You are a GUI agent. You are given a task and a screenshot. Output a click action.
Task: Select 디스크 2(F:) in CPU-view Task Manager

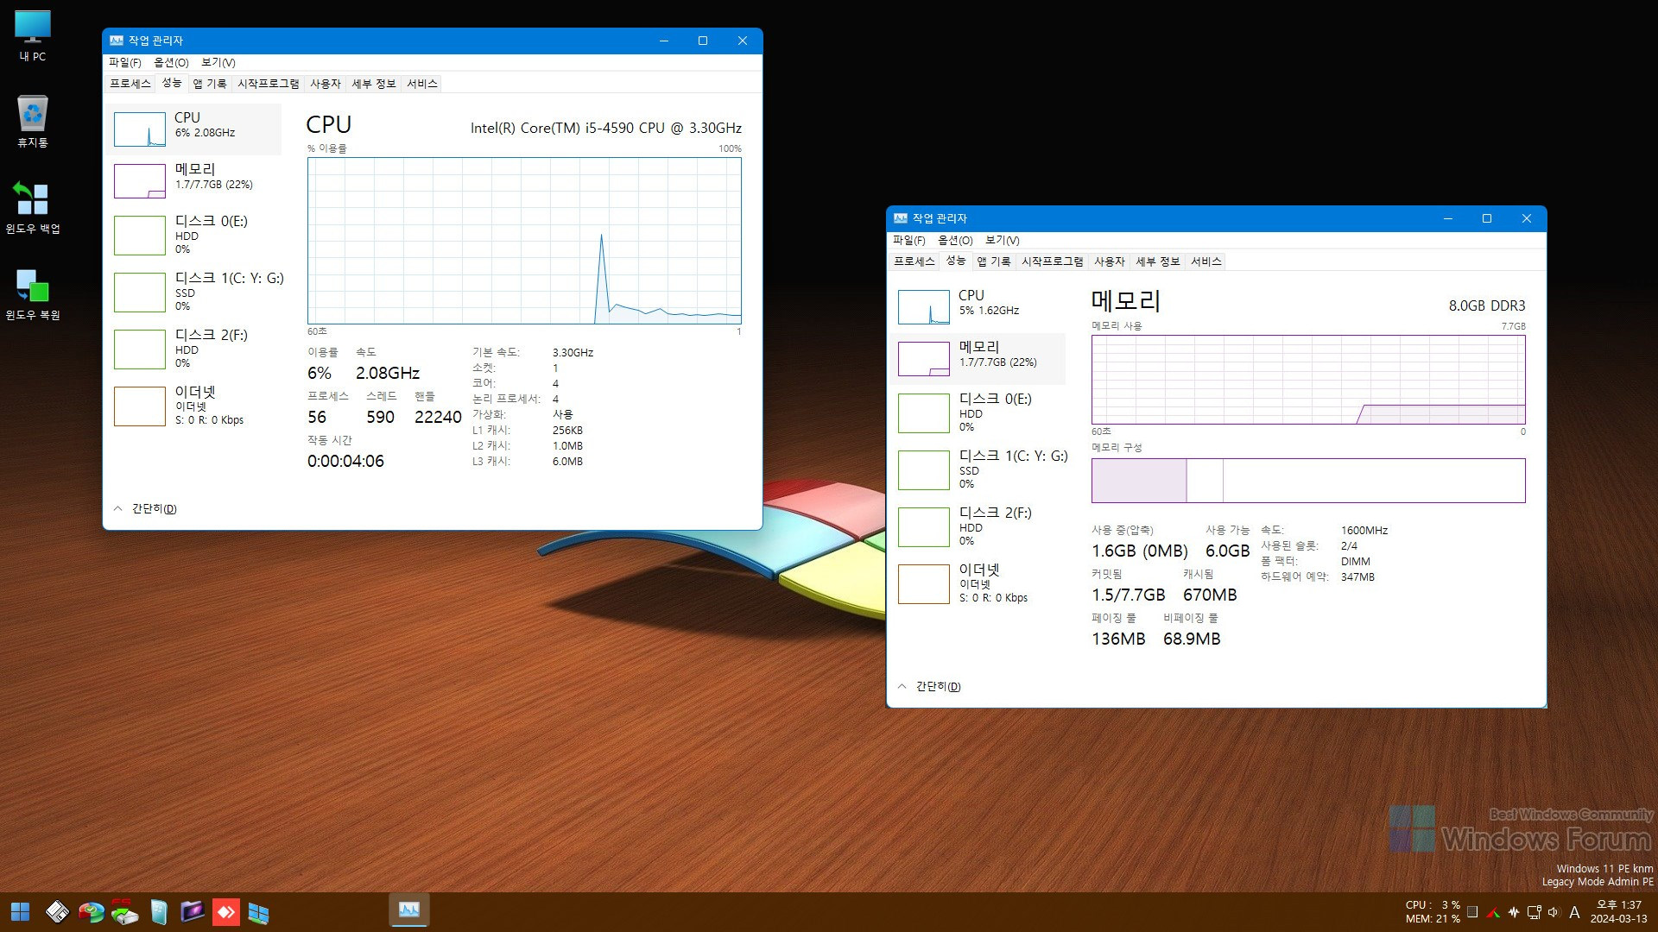point(196,349)
